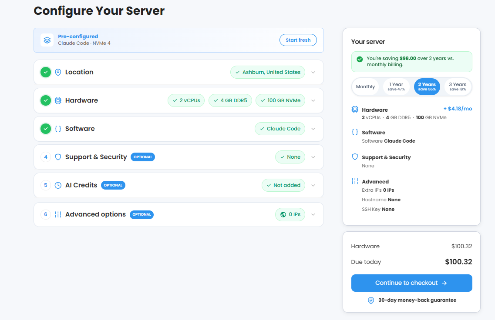Select the 1 Year billing period

point(396,87)
